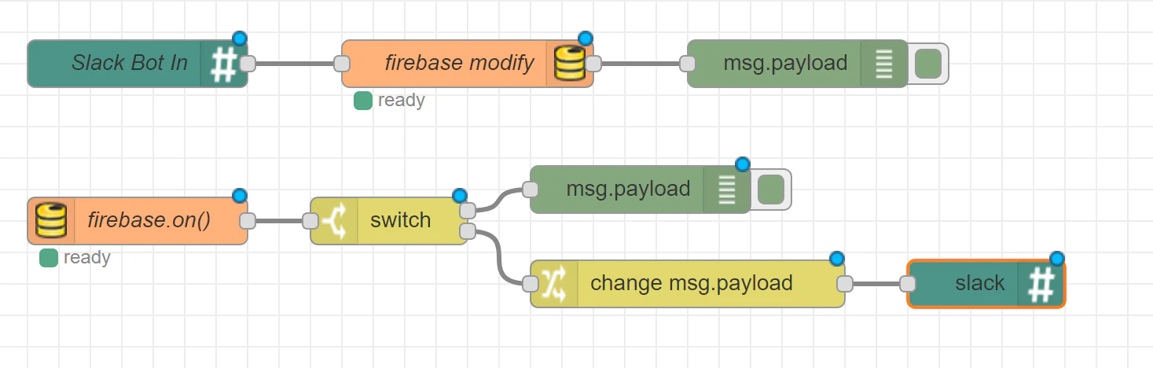Screen dimensions: 1153x368
Task: Click the firebase modify input port
Action: (342, 64)
